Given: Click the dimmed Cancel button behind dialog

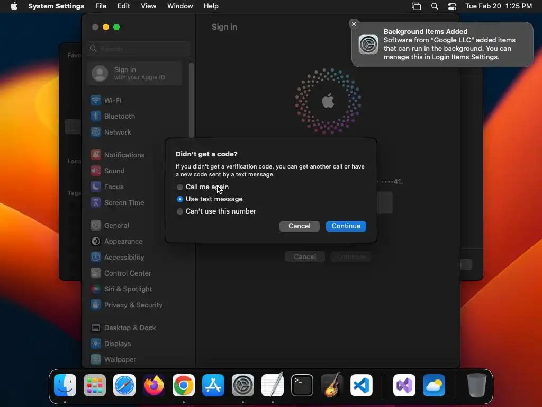Looking at the screenshot, I should click(304, 257).
